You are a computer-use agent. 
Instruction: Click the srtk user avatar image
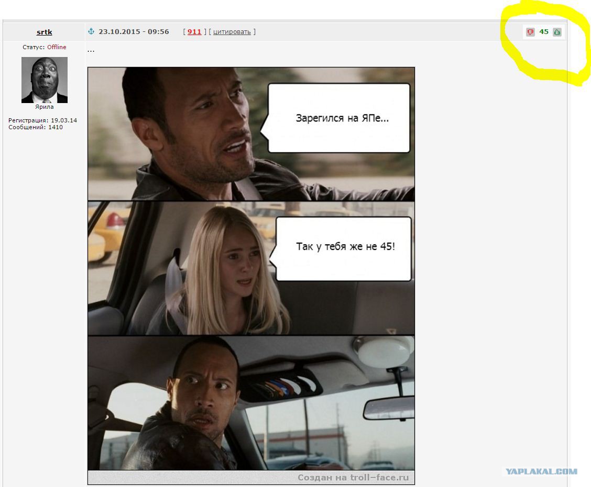pyautogui.click(x=45, y=80)
